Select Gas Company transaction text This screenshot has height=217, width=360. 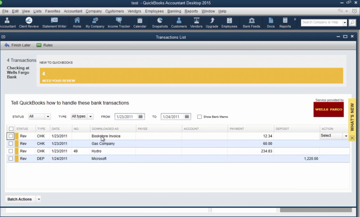click(103, 144)
